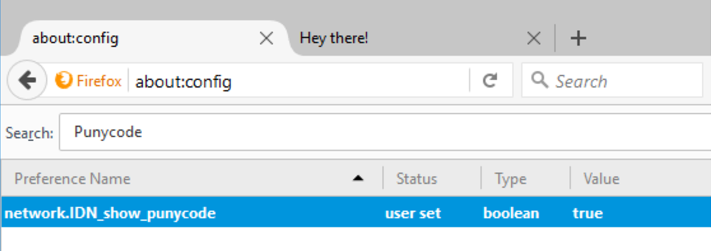The height and width of the screenshot is (251, 712).
Task: Click the true value of IDN_show_punycode
Action: [x=588, y=213]
